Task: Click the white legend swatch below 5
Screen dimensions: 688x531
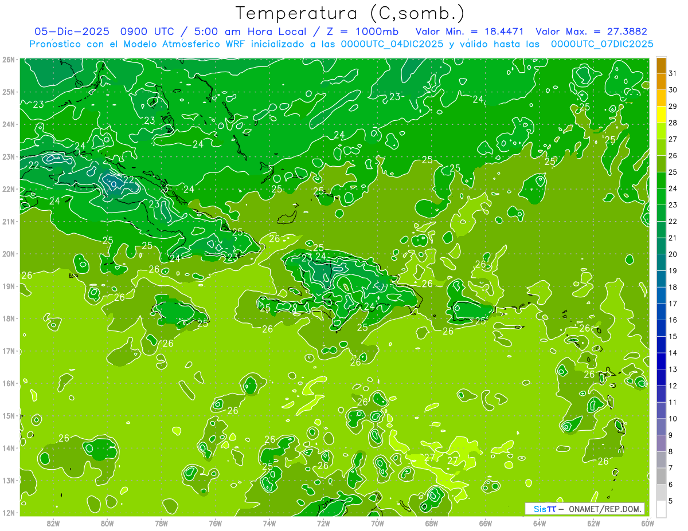Action: [661, 509]
